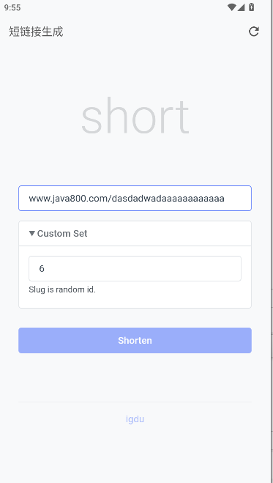Click the Shorten button
Screen dimensions: 273x483
coord(135,340)
